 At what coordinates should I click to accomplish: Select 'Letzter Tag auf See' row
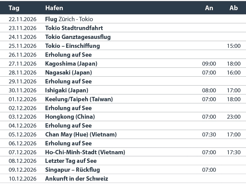pos(71,161)
